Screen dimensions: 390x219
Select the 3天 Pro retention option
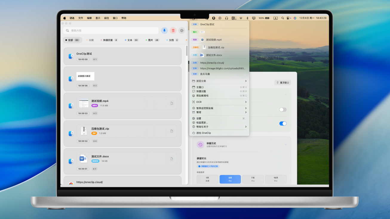click(x=230, y=179)
